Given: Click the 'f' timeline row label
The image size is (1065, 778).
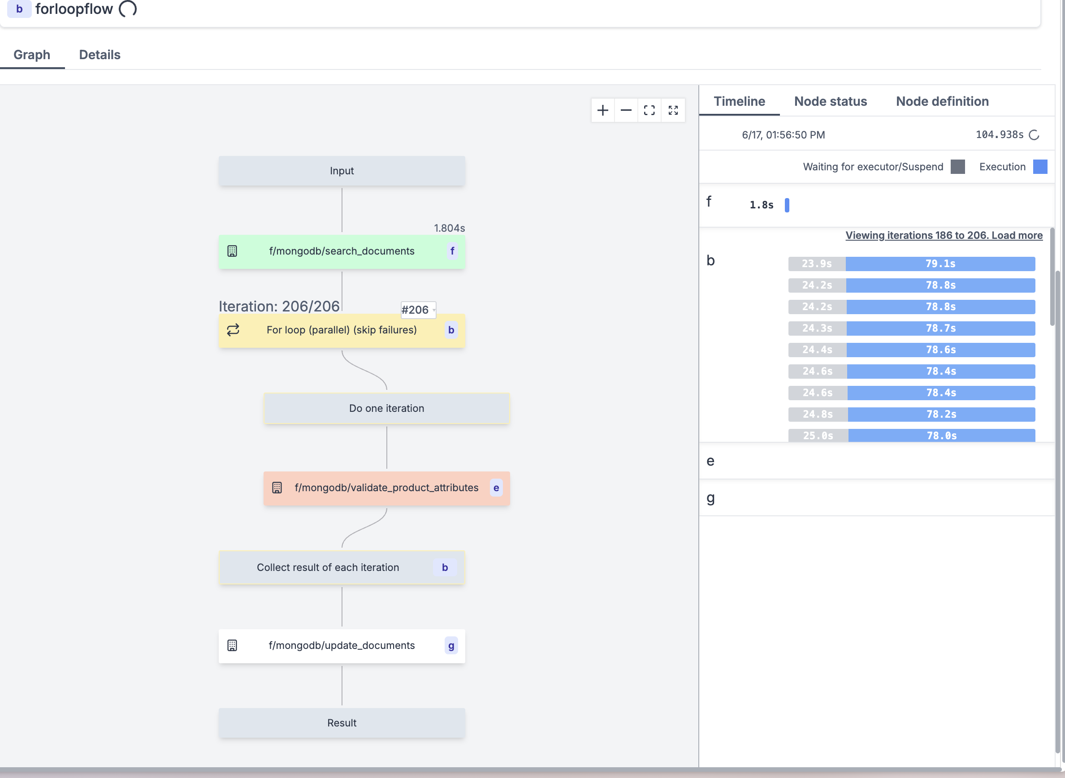Looking at the screenshot, I should [x=708, y=202].
